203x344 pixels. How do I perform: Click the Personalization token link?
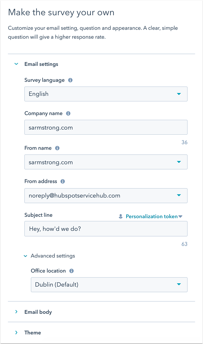pyautogui.click(x=151, y=216)
